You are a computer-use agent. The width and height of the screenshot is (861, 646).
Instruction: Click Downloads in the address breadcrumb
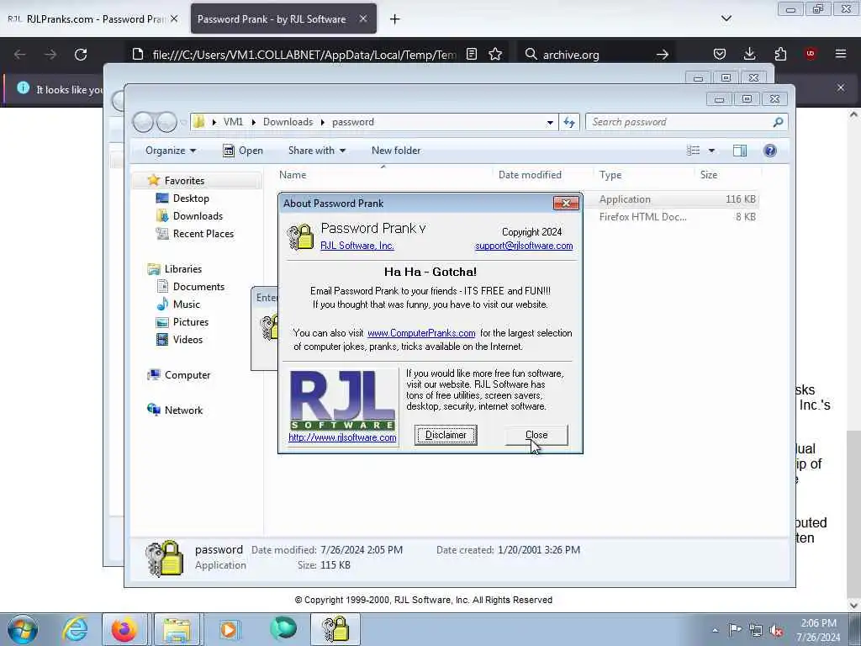288,122
